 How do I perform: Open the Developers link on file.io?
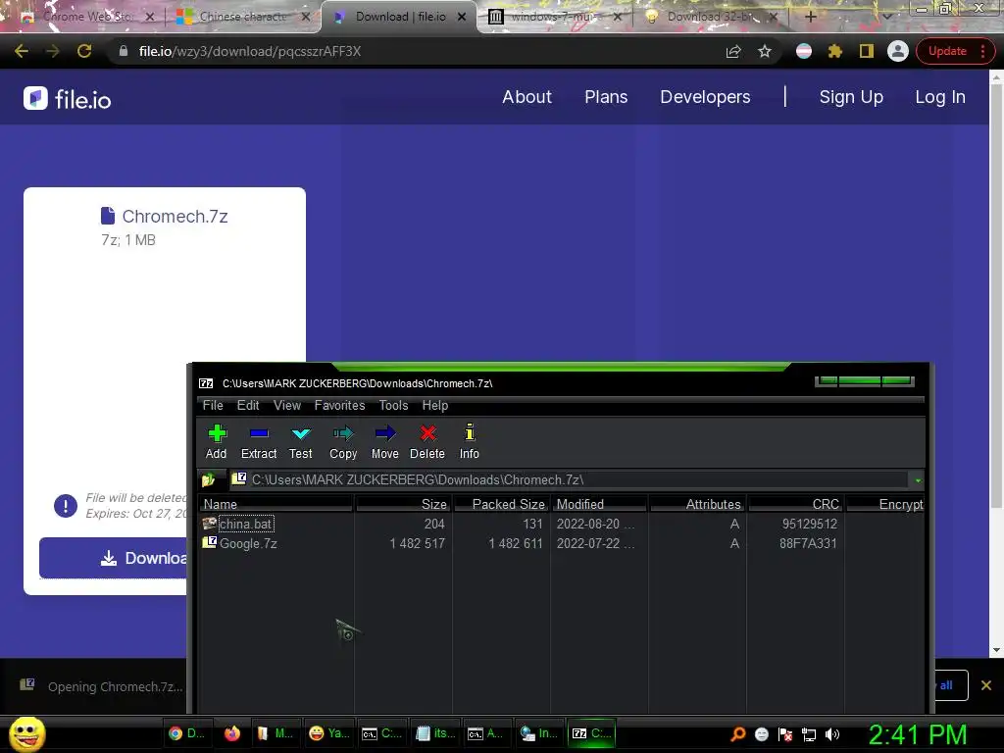(x=705, y=97)
